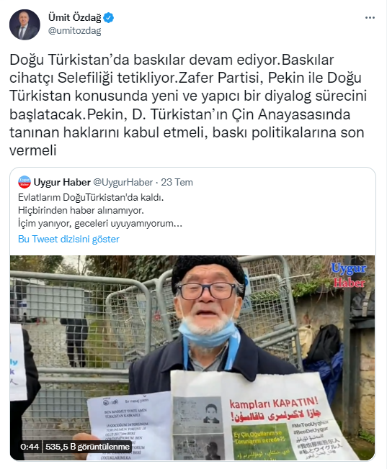Open Ümit Özdağ's profile picture

25,24
